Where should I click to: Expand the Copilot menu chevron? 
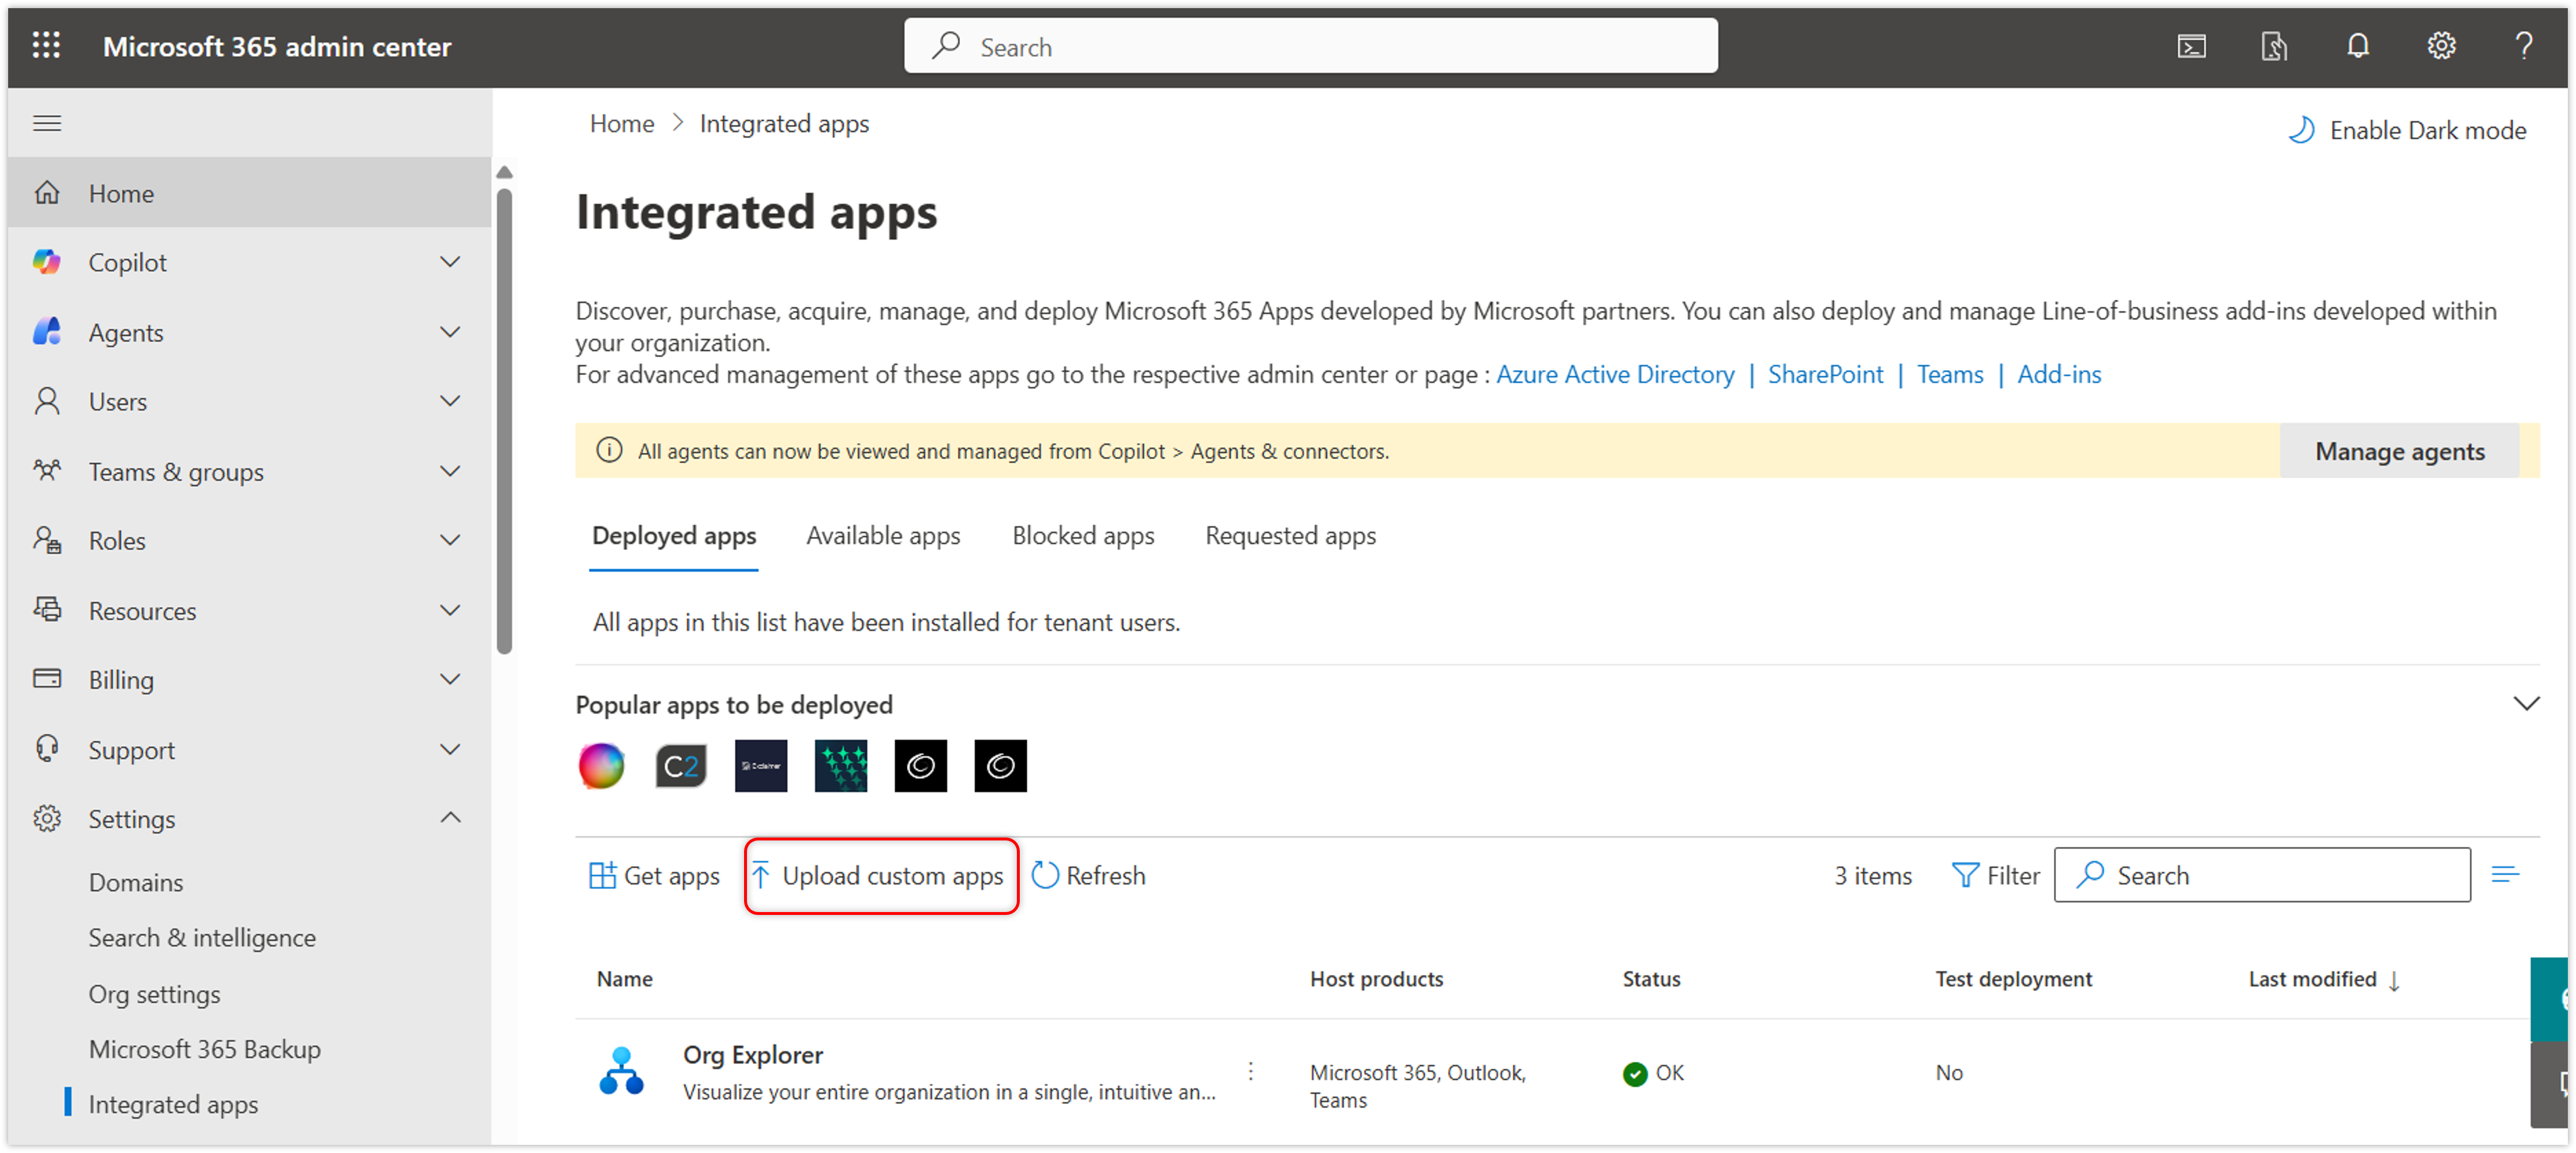[451, 262]
